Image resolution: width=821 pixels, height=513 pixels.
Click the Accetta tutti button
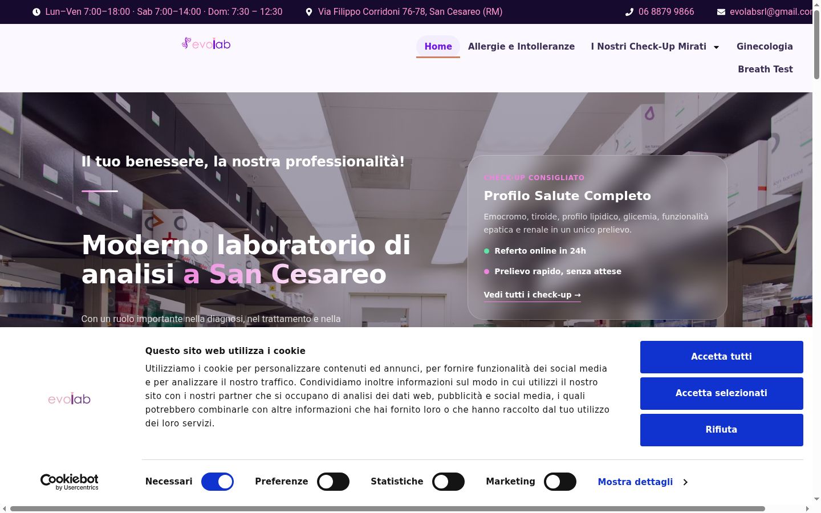pos(722,357)
